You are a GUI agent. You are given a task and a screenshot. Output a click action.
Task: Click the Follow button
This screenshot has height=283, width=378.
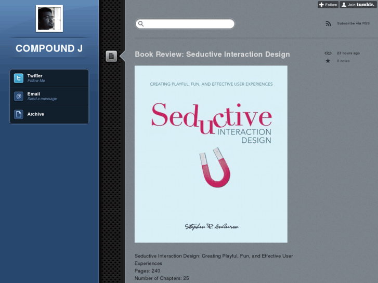coord(328,5)
